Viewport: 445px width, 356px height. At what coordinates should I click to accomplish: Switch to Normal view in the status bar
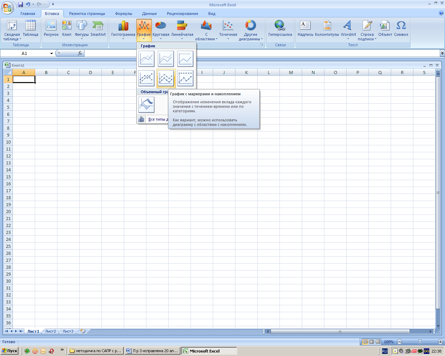(365, 342)
